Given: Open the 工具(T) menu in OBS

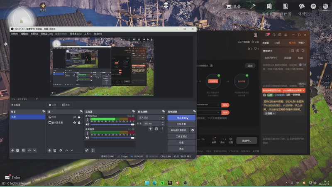Looking at the screenshot, I should click(88, 34).
